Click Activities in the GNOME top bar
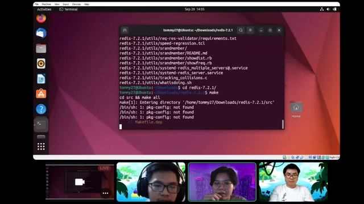 click(44, 9)
